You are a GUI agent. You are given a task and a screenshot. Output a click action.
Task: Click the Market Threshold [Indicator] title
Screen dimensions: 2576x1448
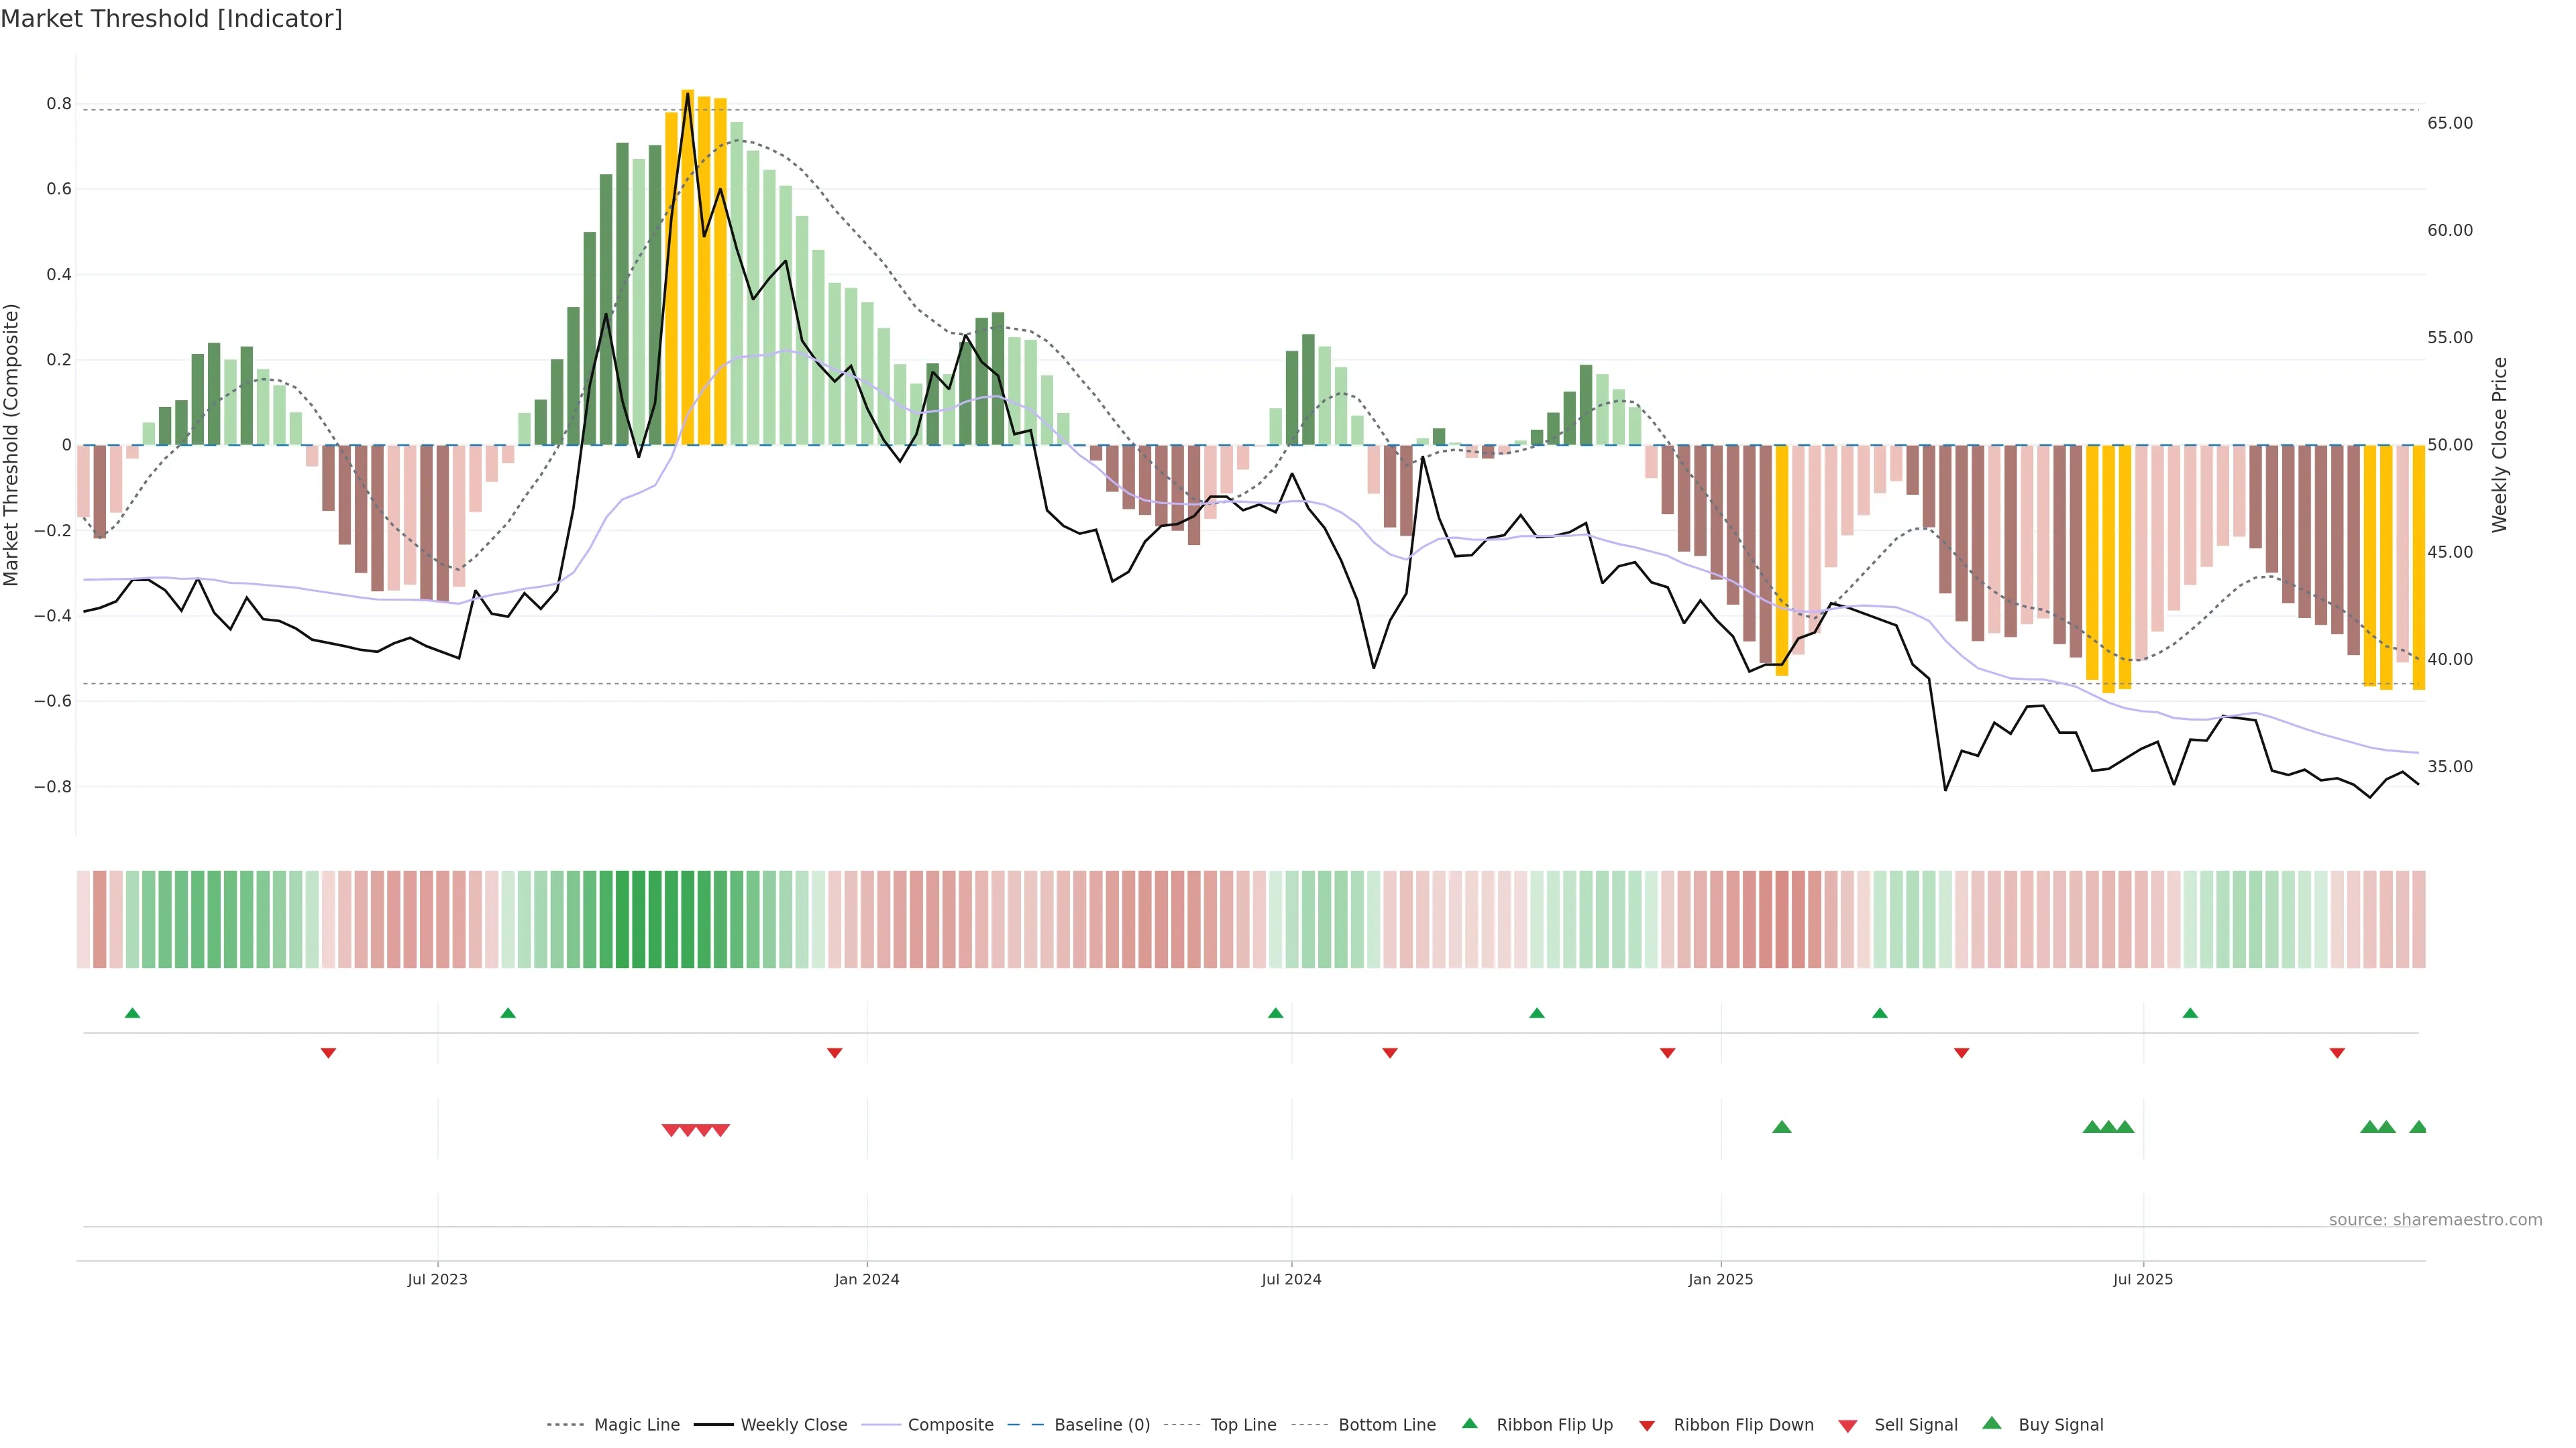171,19
